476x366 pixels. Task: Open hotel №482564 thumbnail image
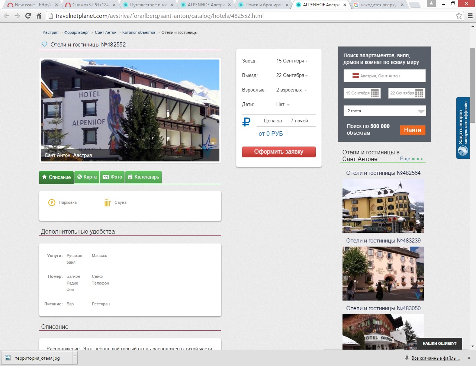tap(383, 206)
